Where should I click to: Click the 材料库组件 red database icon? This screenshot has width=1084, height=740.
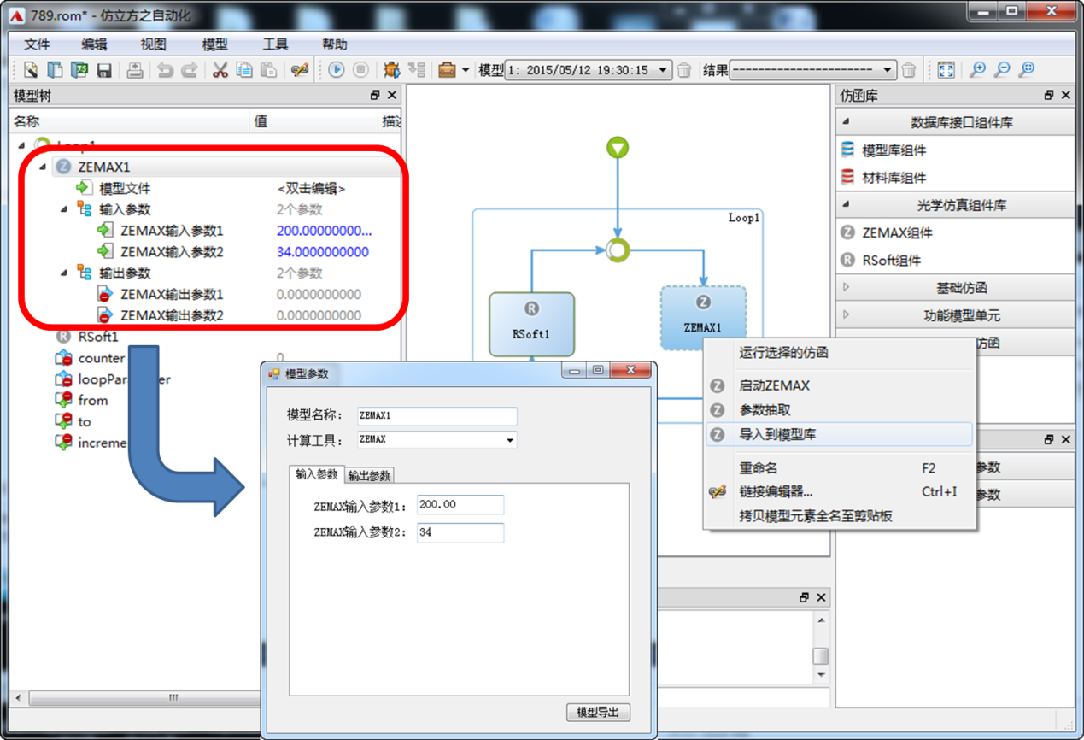click(847, 178)
